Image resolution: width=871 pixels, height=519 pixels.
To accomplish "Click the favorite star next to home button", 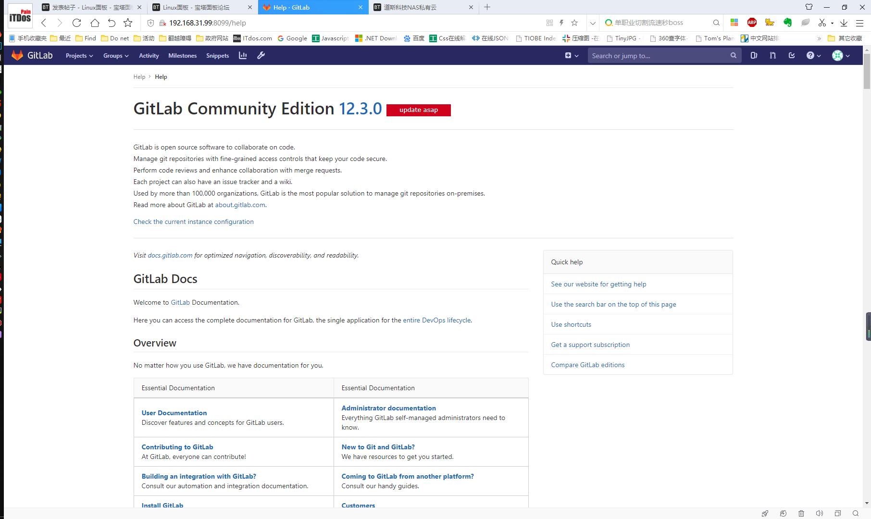I will pyautogui.click(x=128, y=23).
